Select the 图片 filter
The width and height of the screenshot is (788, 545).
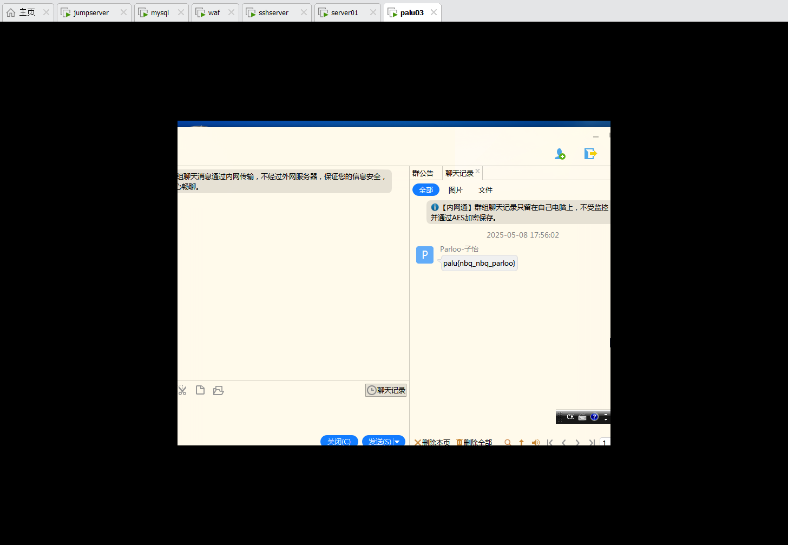pyautogui.click(x=456, y=190)
